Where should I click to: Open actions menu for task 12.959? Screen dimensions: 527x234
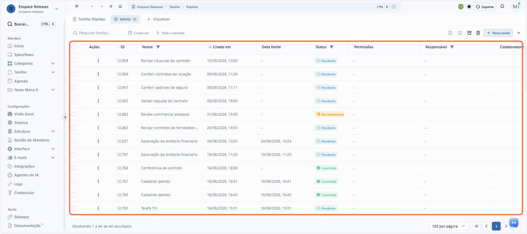click(x=98, y=61)
